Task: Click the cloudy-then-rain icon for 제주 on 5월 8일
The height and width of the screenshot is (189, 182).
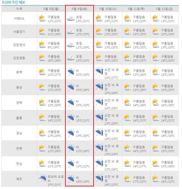Action: 42,178
